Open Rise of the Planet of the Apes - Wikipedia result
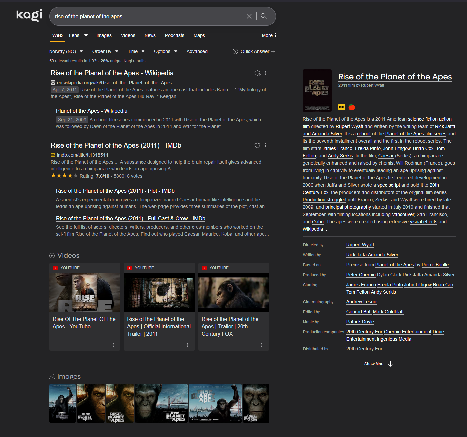Image resolution: width=467 pixels, height=437 pixels. pyautogui.click(x=112, y=73)
